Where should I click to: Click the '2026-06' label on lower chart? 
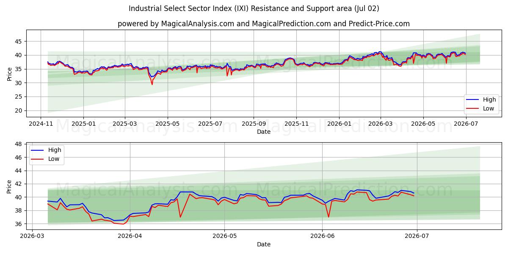[x=322, y=237]
